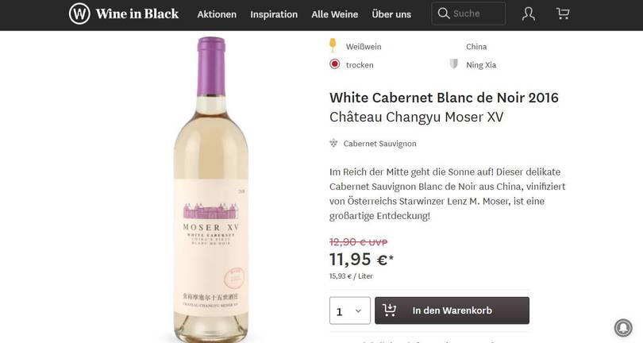Click the trocken taste icon
643x343 pixels.
pyautogui.click(x=334, y=64)
